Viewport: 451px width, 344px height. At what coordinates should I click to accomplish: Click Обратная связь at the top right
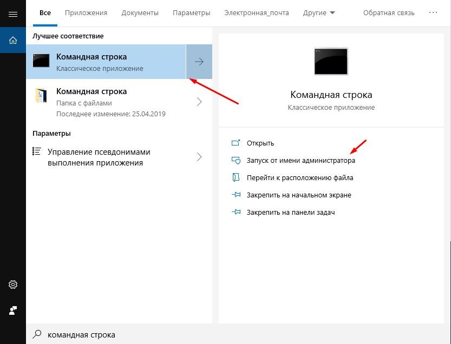click(388, 12)
